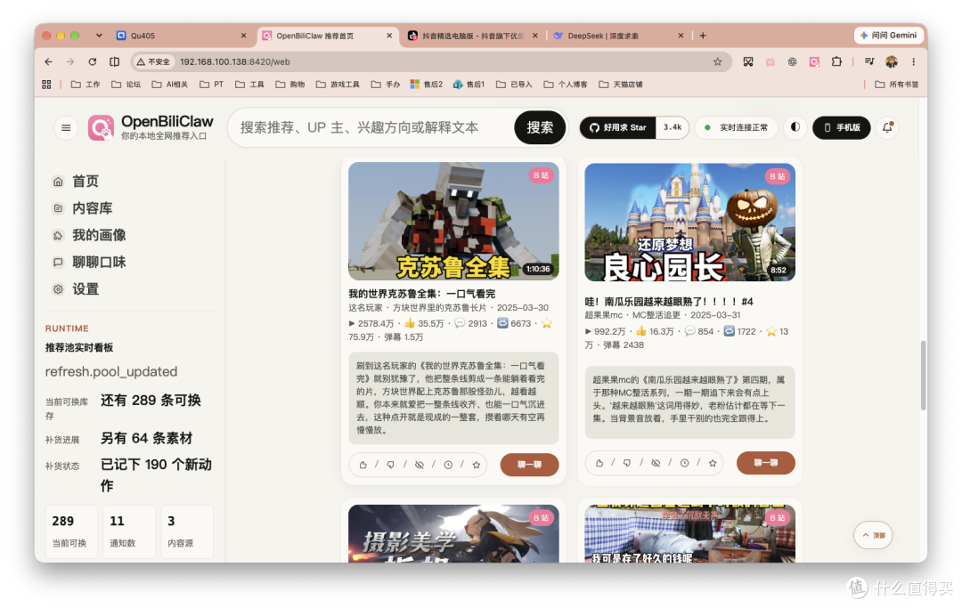
Task: Hide the 克苏鲁全集 card with eye-slash icon
Action: click(x=420, y=466)
